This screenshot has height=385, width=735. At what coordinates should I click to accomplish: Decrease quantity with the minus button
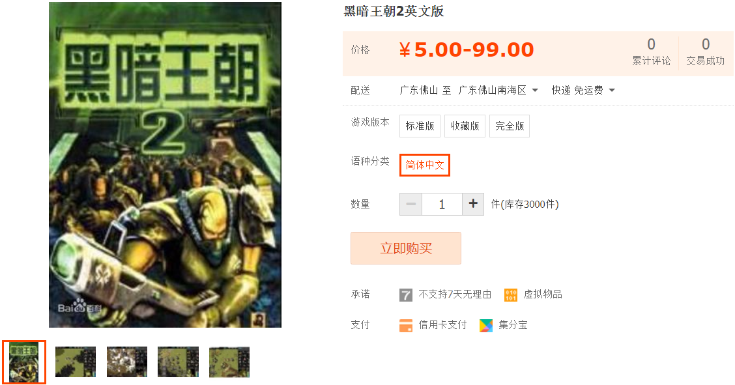click(411, 204)
